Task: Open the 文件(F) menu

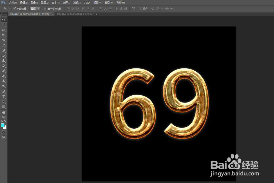Action: (13, 3)
